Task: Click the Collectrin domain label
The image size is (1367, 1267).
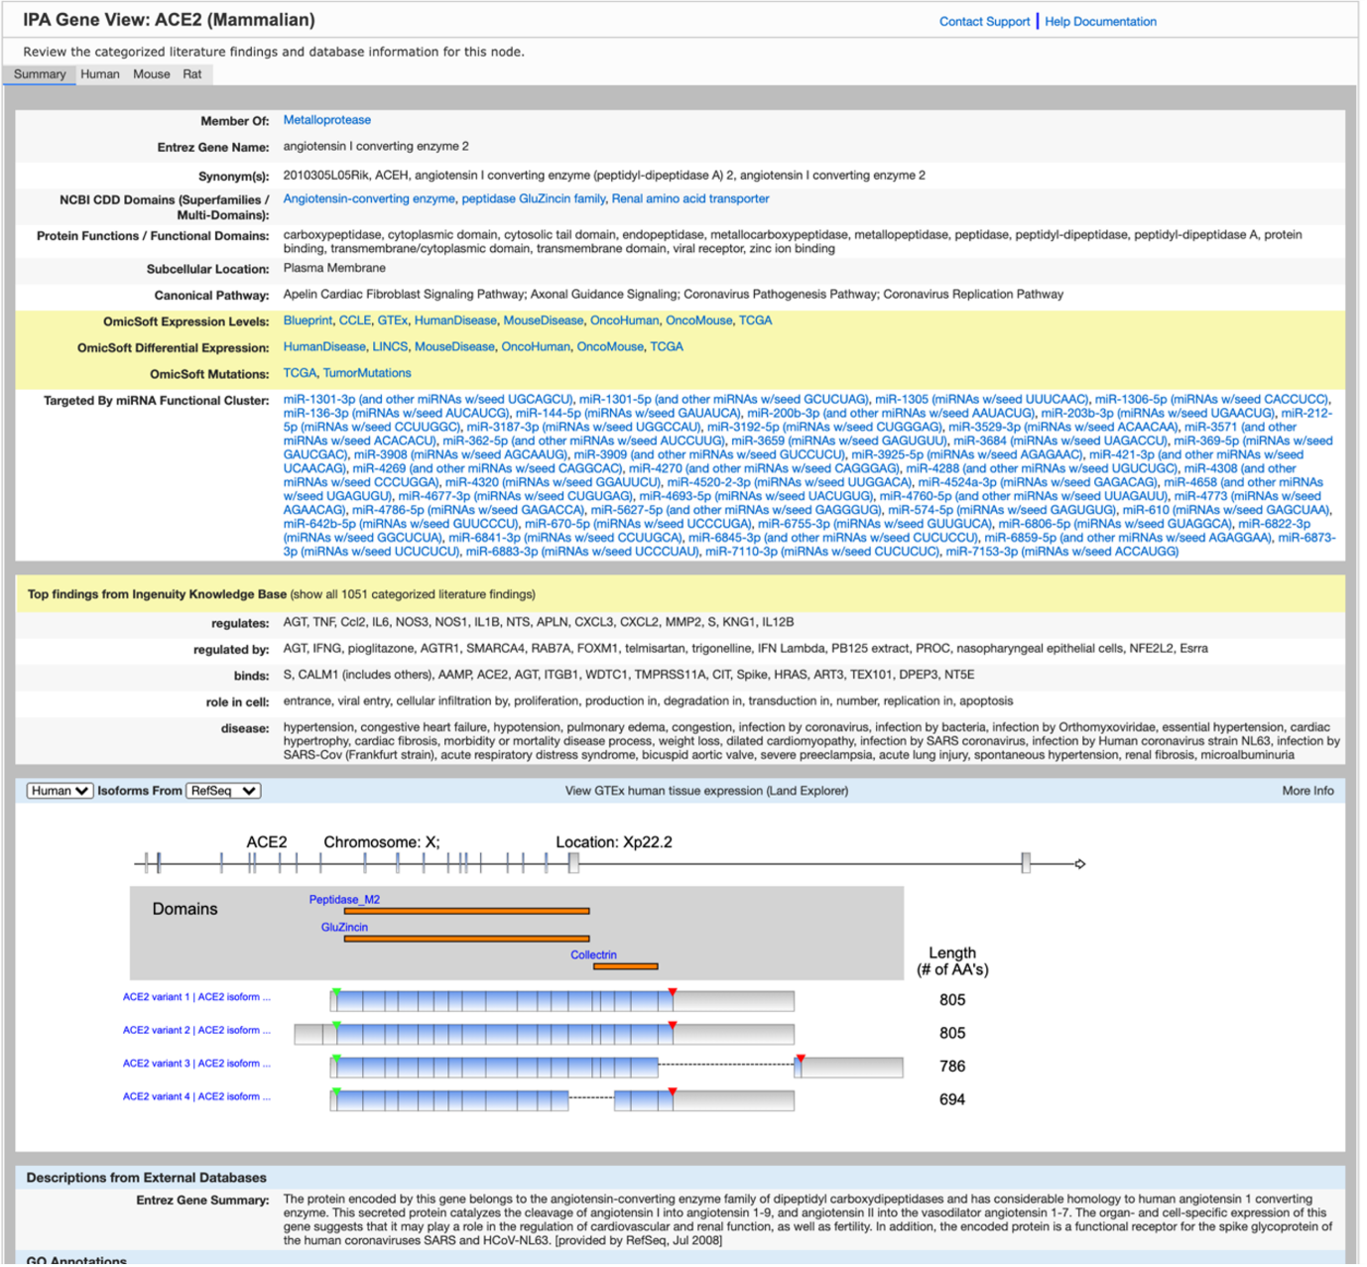Action: pos(593,955)
